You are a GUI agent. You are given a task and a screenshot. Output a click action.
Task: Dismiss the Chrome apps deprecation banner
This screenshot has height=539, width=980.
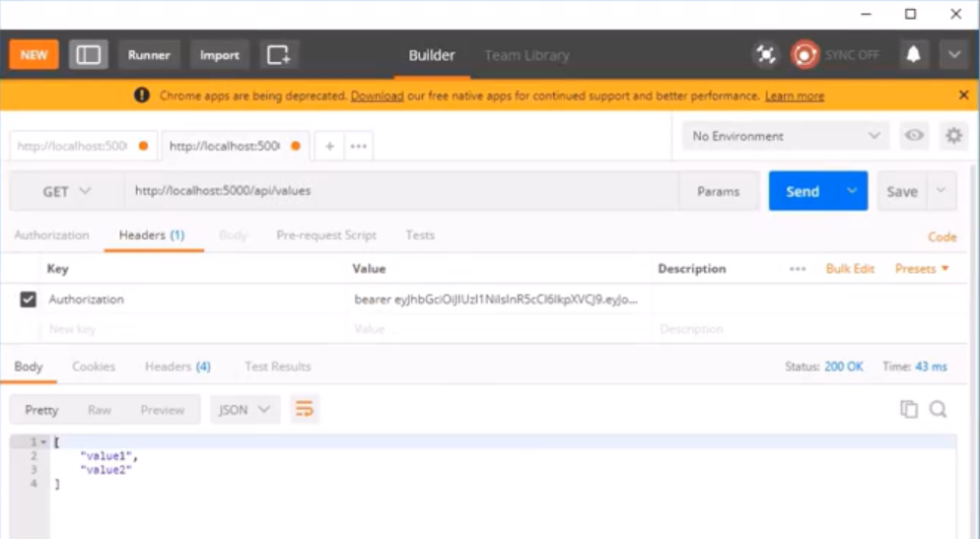tap(963, 95)
